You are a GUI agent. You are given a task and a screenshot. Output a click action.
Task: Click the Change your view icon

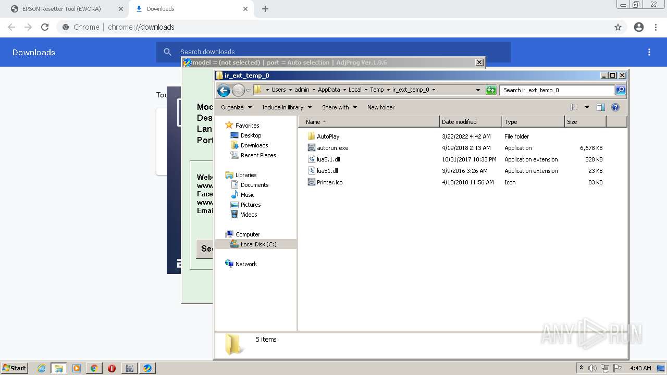[574, 107]
